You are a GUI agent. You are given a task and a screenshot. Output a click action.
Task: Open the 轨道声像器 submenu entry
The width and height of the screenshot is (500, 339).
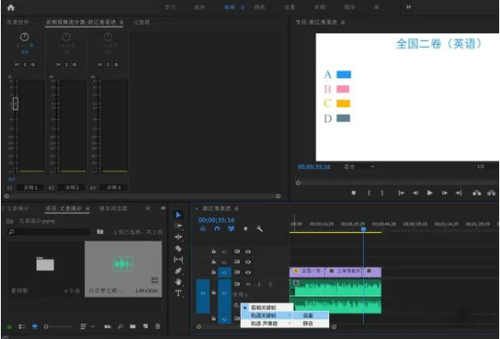pos(267,324)
